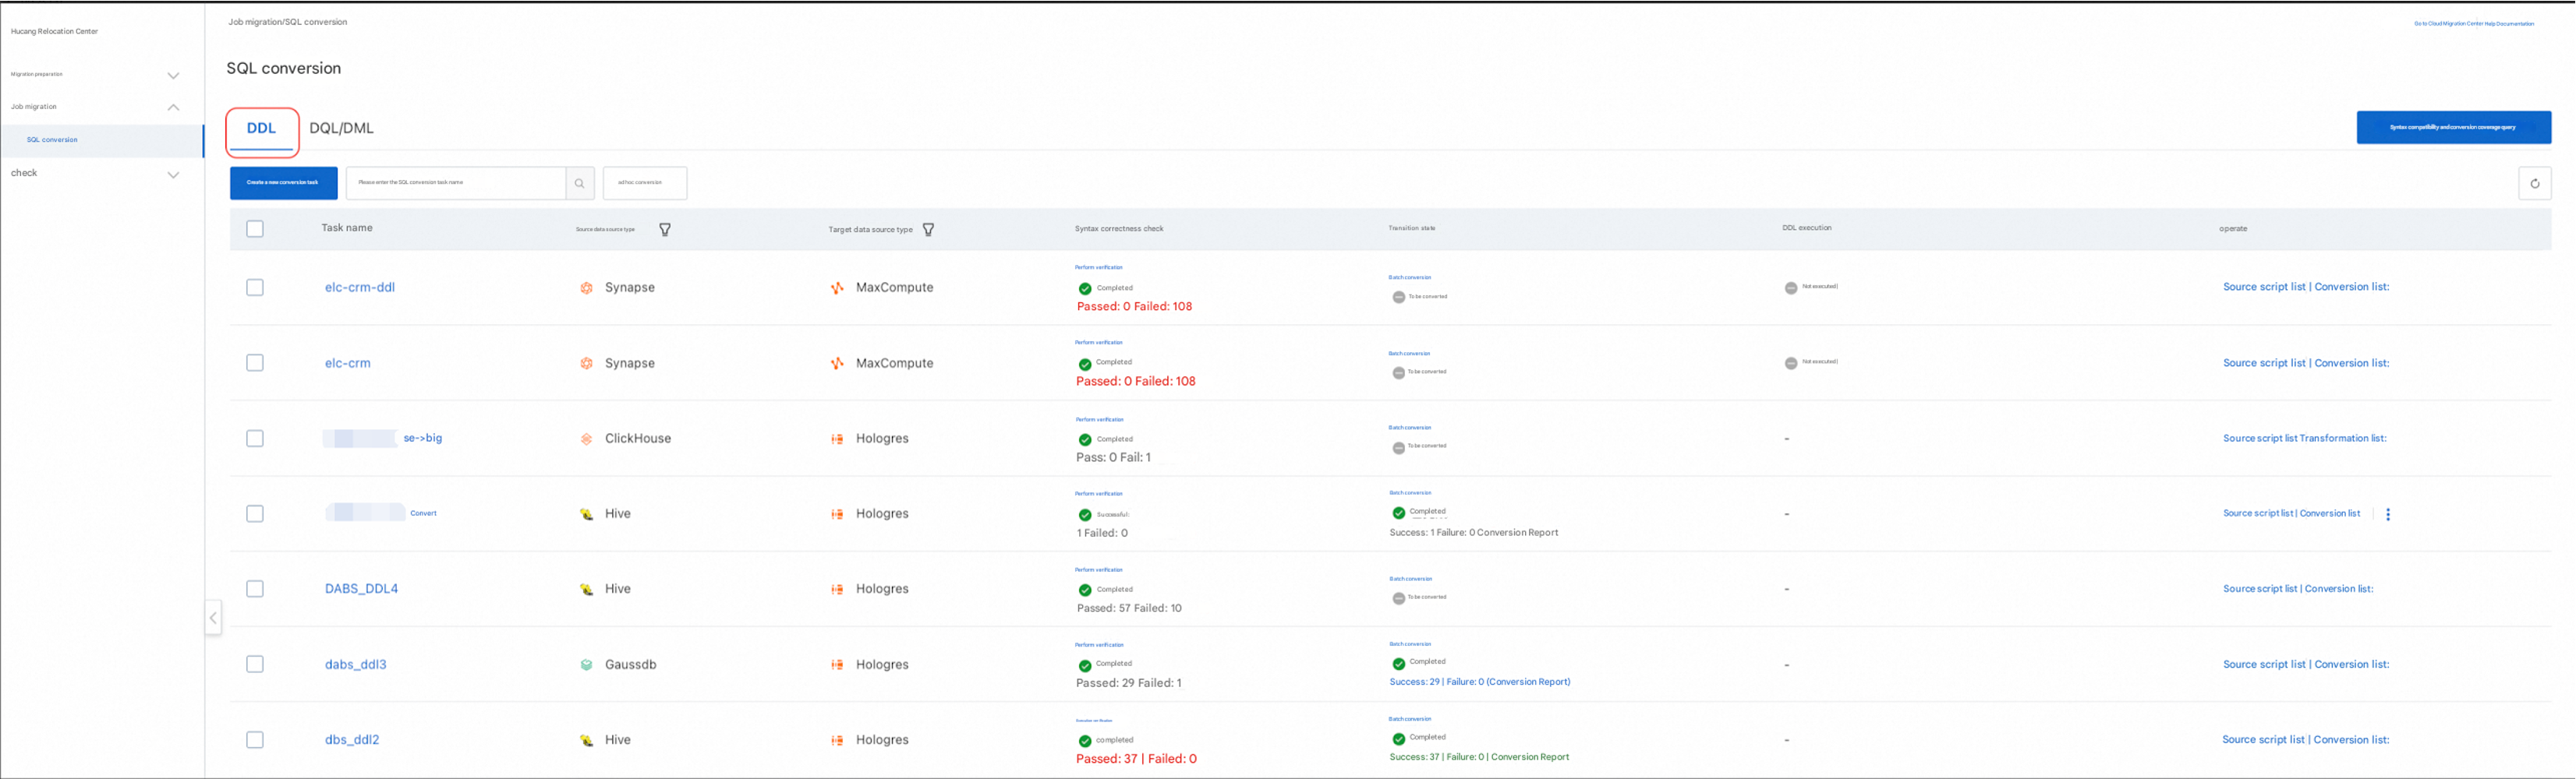Screen dimensions: 2576x779
Task: Collapse the sidebar with left arrow handle
Action: click(x=213, y=619)
